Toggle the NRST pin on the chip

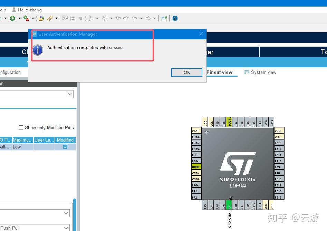195,166
